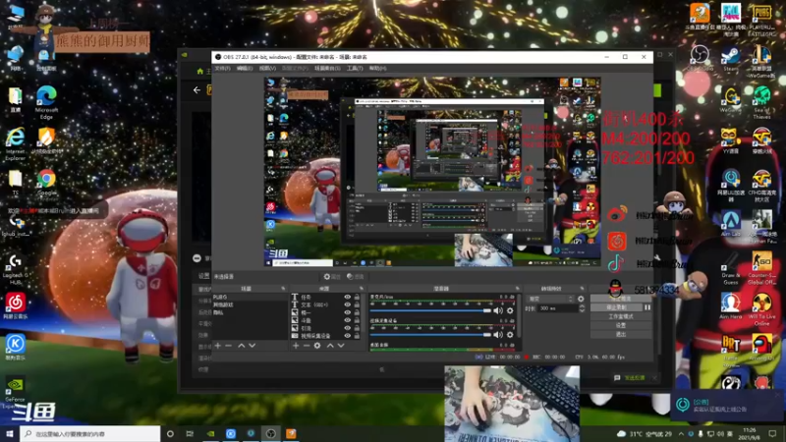Open Task View on the taskbar
Screen dimensions: 786x442
pos(190,433)
